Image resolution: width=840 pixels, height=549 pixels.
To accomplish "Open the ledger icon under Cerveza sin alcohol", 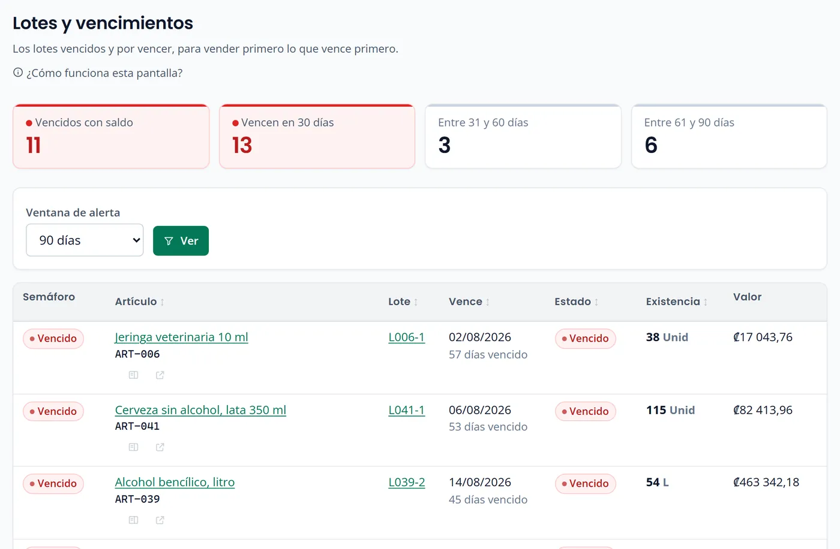I will click(134, 447).
